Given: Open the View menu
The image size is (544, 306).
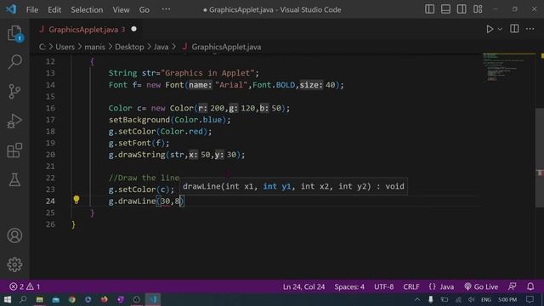Looking at the screenshot, I should click(x=121, y=9).
